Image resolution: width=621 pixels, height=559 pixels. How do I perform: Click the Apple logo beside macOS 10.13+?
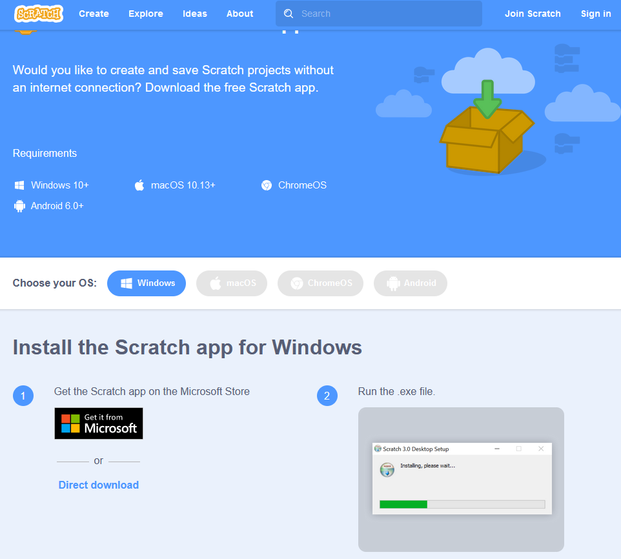click(139, 185)
